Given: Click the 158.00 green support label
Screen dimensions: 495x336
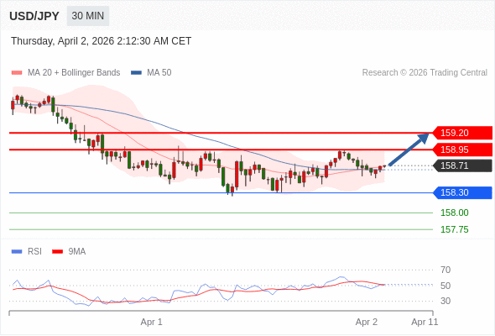Looking at the screenshot, I should pos(455,213).
